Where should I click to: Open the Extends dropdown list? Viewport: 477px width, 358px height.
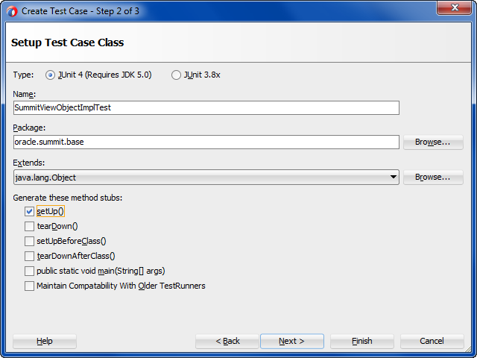(x=206, y=178)
